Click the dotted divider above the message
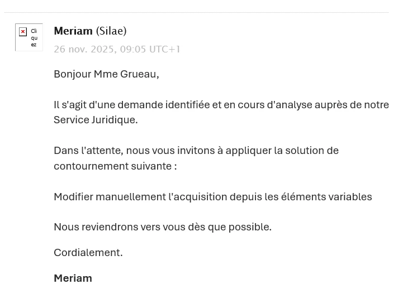This screenshot has width=403, height=294. pyautogui.click(x=197, y=12)
